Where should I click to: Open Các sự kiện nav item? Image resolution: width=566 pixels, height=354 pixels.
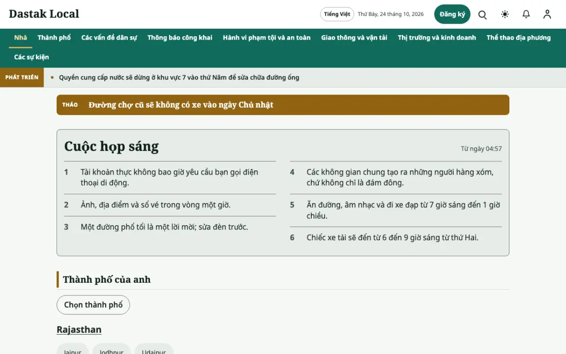click(x=32, y=57)
